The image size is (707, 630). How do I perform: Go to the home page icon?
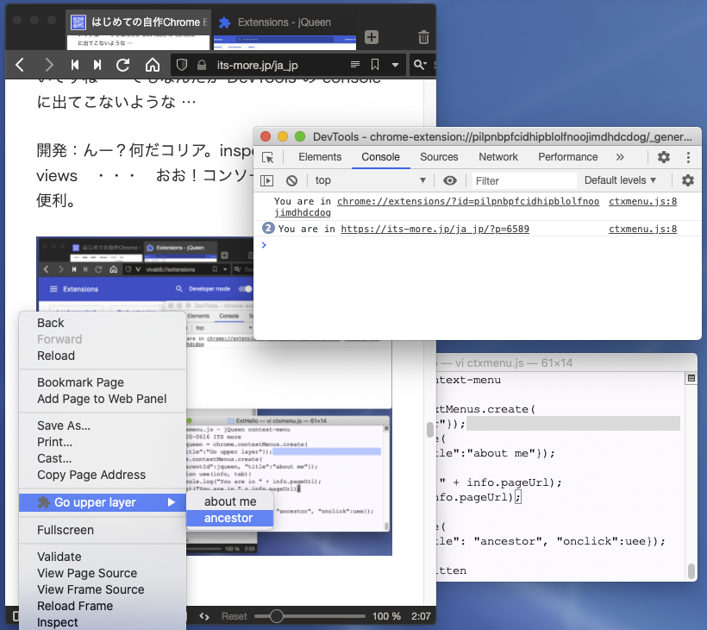pyautogui.click(x=152, y=65)
